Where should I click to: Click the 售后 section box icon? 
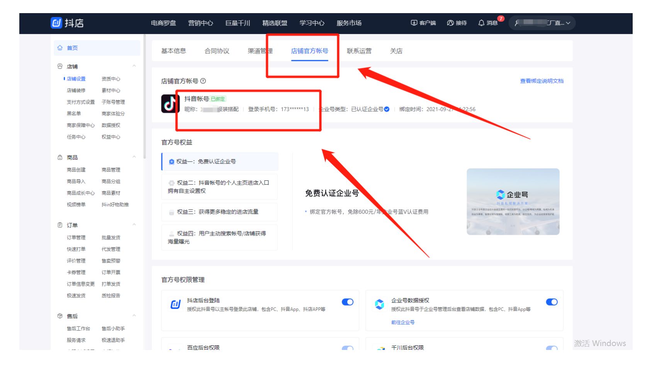(60, 316)
